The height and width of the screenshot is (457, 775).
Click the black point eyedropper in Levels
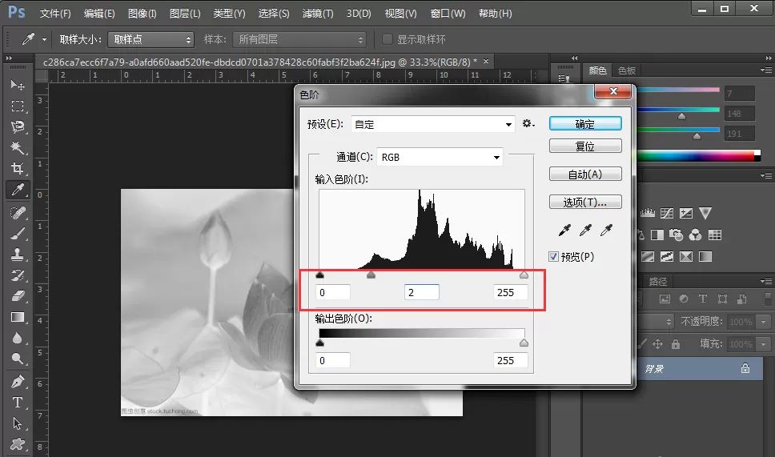tap(564, 230)
